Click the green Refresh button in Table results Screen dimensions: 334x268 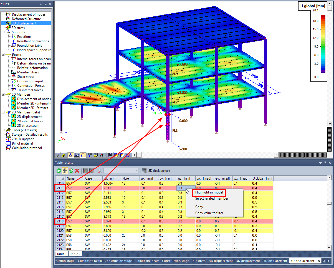coord(59,171)
